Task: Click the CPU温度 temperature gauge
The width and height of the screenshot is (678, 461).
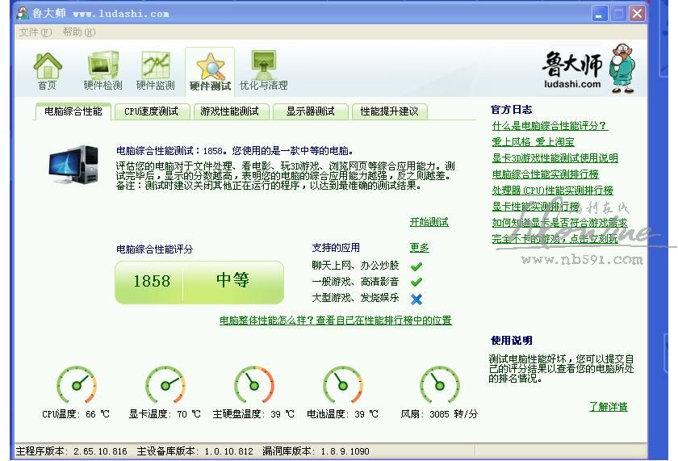Action: (76, 385)
